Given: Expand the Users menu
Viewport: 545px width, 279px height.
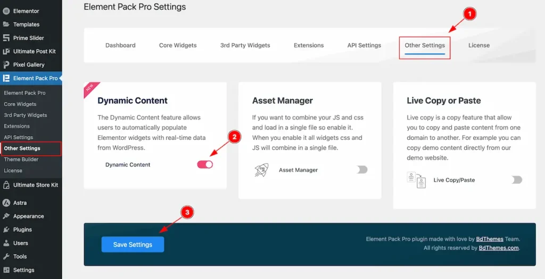Looking at the screenshot, I should [x=20, y=243].
